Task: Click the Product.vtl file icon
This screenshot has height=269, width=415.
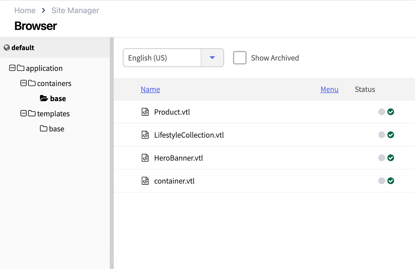Action: tap(145, 112)
